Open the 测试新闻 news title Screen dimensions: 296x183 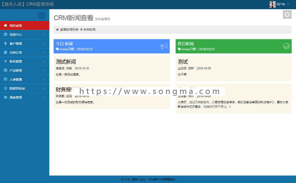pos(66,62)
